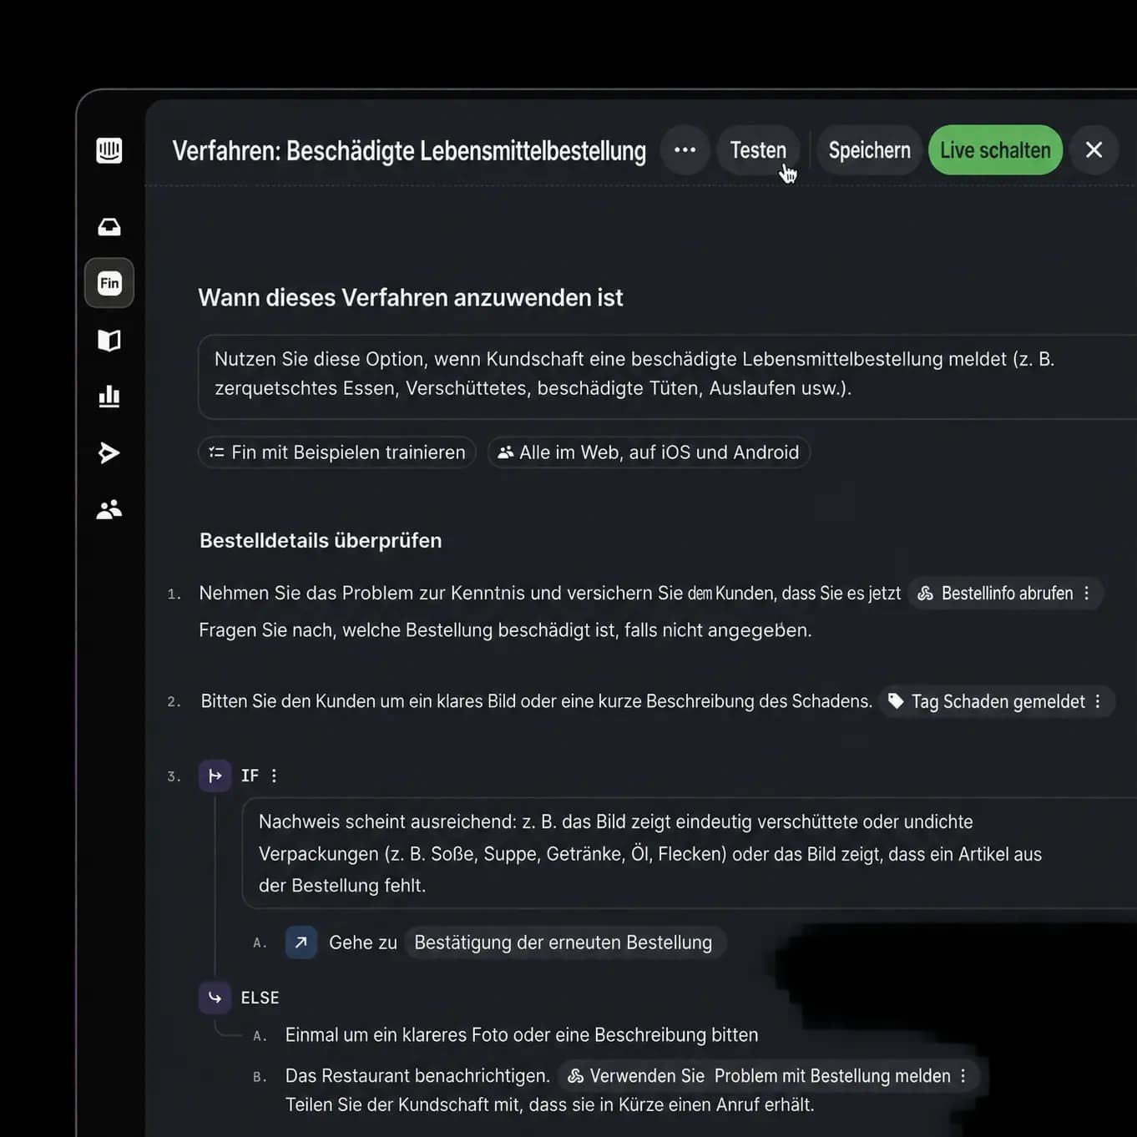Click the usage description text box
The image size is (1137, 1137).
[x=667, y=376]
